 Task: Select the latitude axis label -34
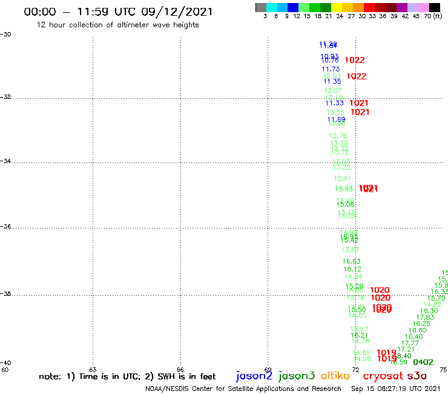pos(5,161)
